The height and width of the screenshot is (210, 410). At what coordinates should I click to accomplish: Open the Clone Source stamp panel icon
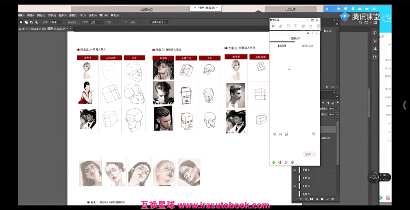coord(375,48)
